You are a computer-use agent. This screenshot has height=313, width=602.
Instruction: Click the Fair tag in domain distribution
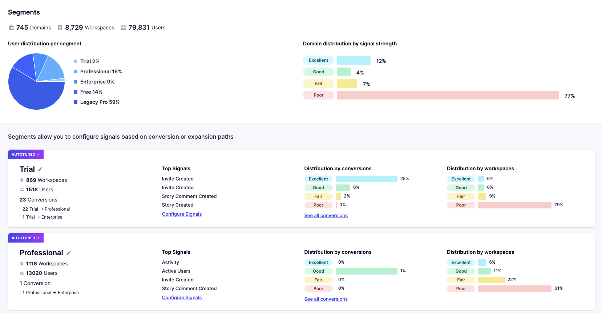(x=319, y=84)
